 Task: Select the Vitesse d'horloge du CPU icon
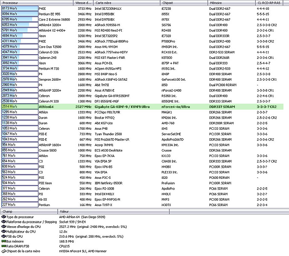point(3,227)
